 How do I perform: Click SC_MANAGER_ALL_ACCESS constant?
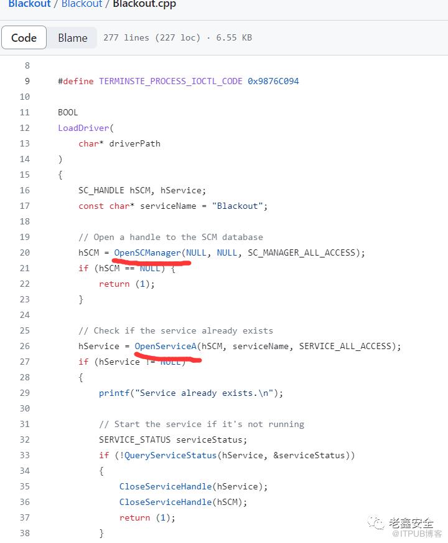point(301,252)
